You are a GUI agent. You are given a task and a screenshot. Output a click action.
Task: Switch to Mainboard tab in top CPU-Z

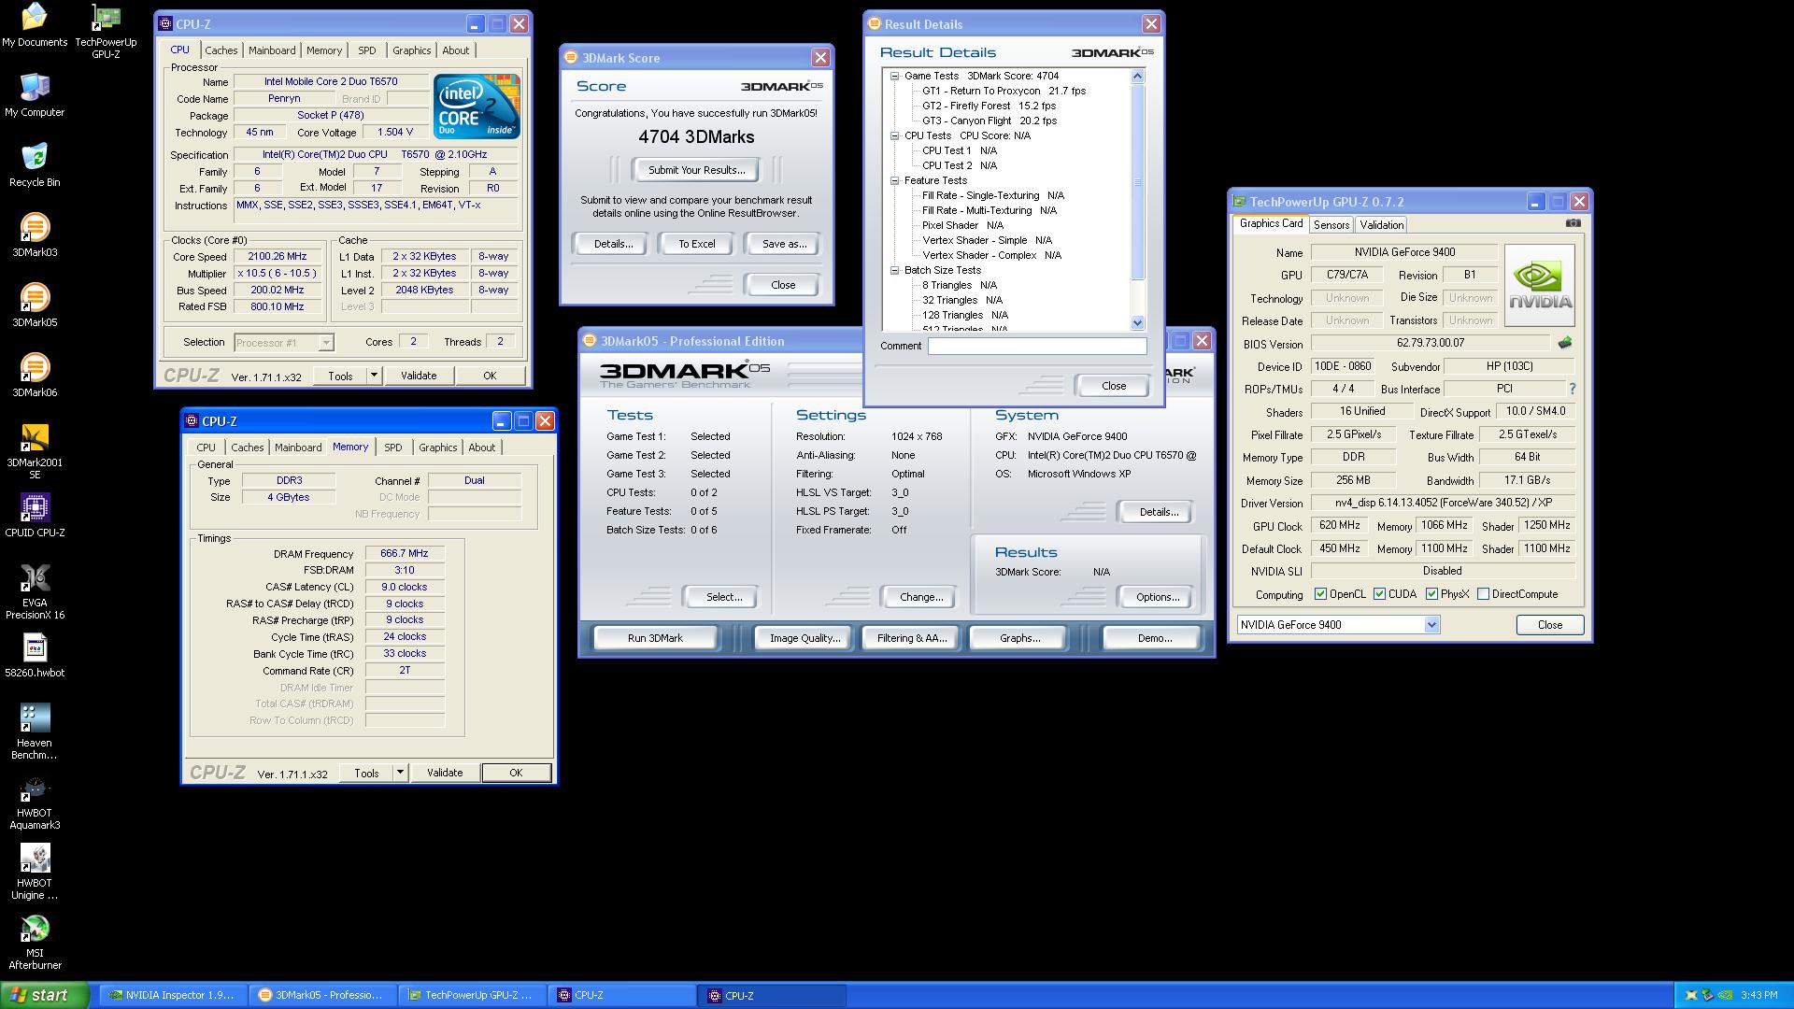(272, 50)
